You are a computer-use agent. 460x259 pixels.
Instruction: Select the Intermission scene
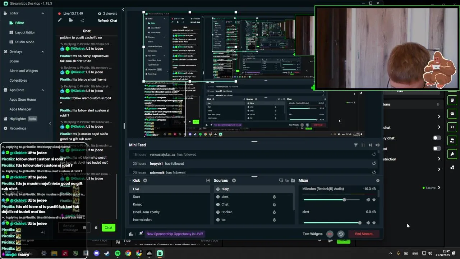[170, 220]
